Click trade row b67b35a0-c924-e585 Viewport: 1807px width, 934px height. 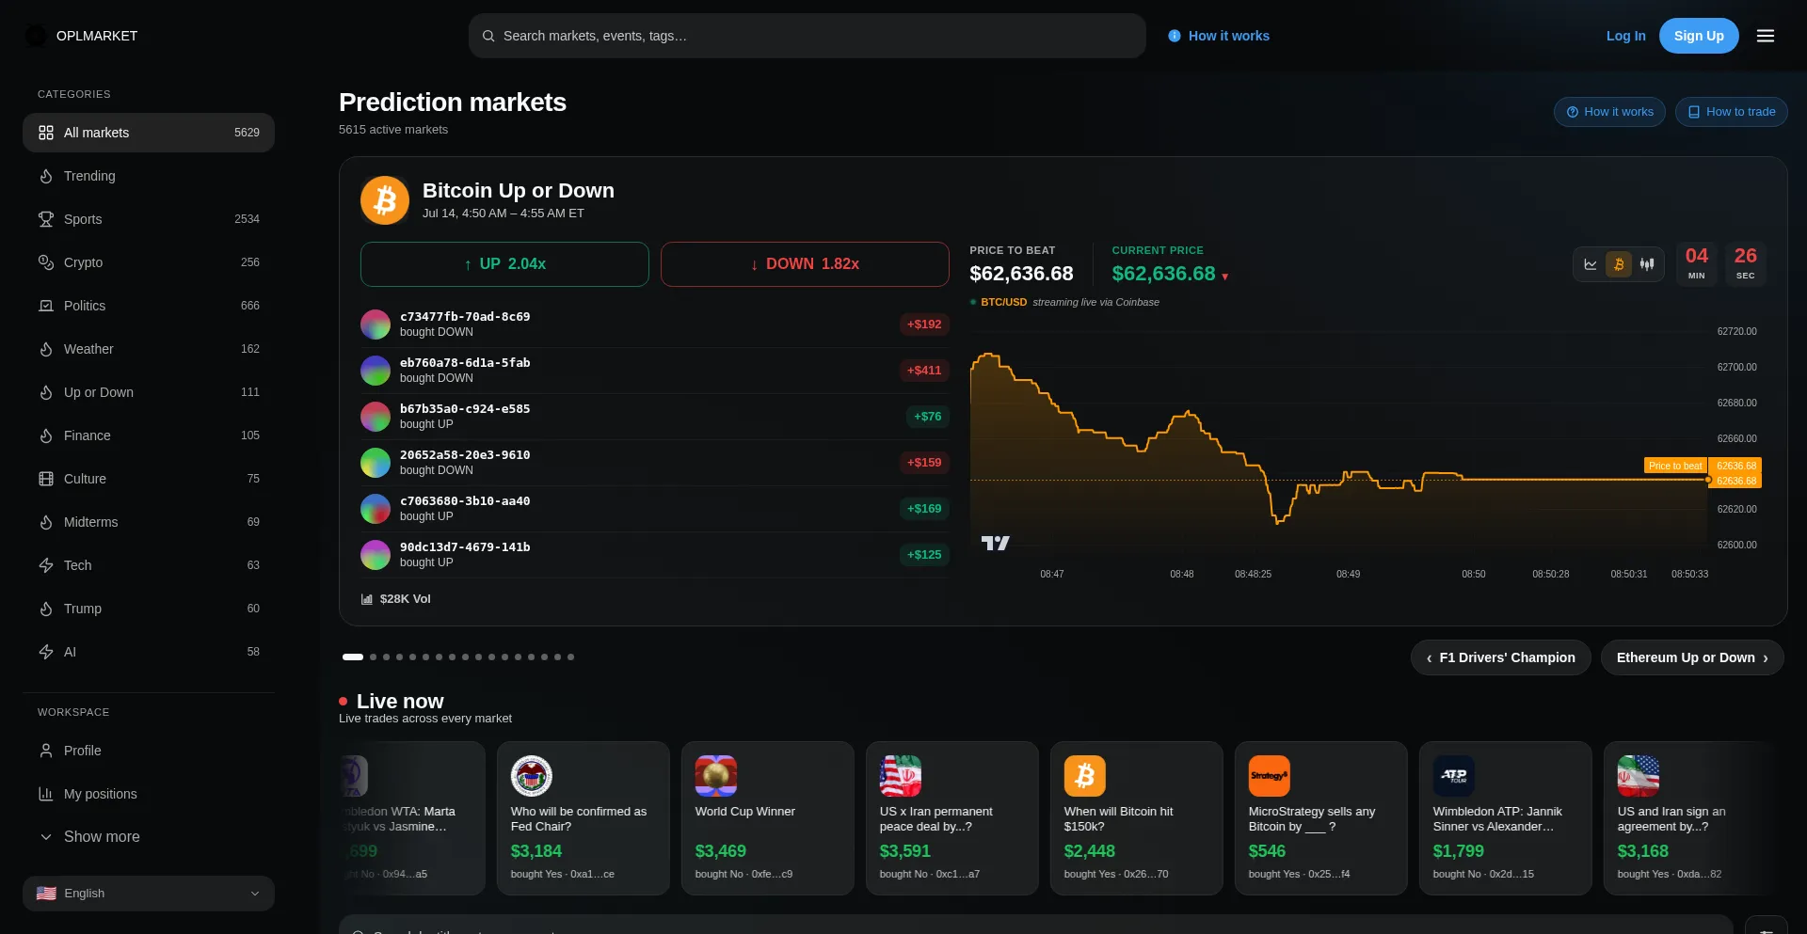click(655, 417)
